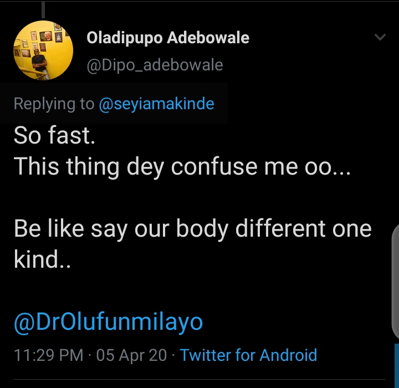Click the divider line below the timestamp
Viewport: 399px width, 388px height.
point(199,380)
